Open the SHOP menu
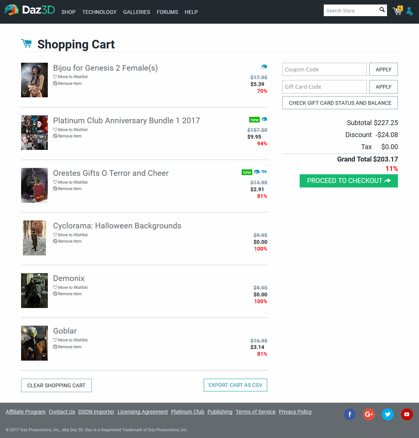 click(69, 12)
